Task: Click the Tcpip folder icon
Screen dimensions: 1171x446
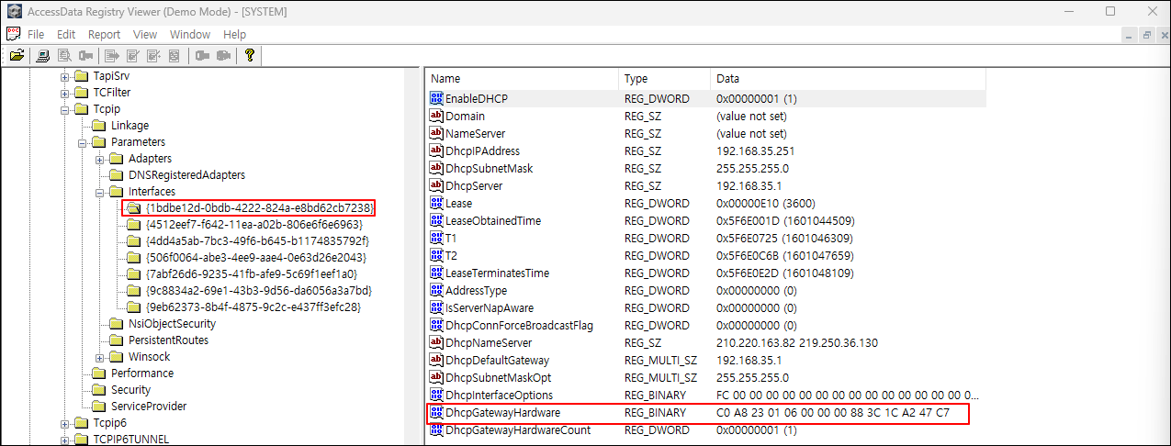Action: pyautogui.click(x=82, y=109)
